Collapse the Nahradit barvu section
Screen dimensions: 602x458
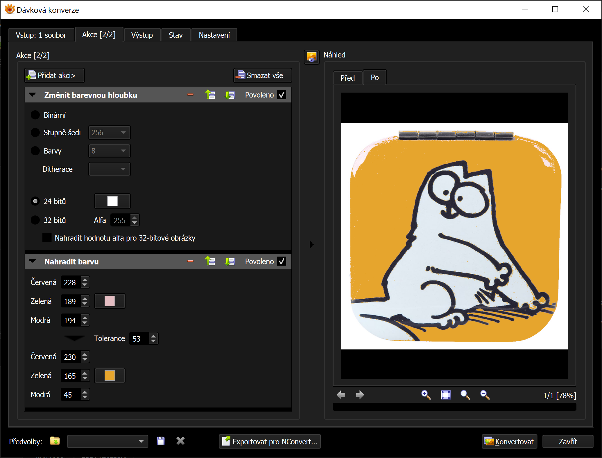33,261
